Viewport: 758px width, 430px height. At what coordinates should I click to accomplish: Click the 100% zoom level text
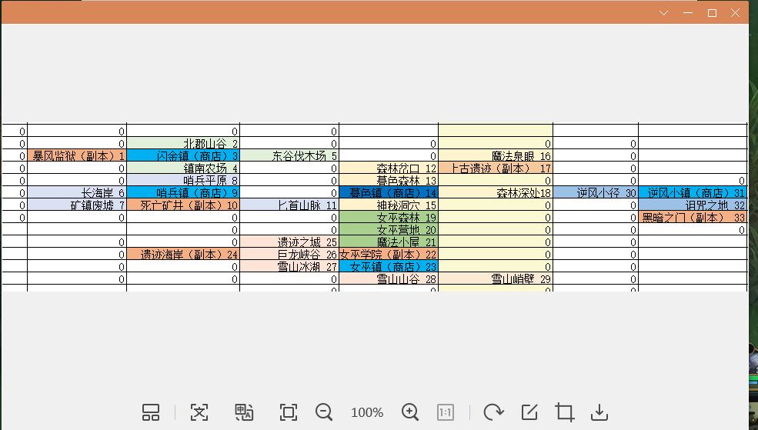(367, 412)
